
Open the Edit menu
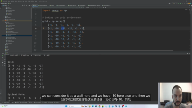tap(6, 1)
